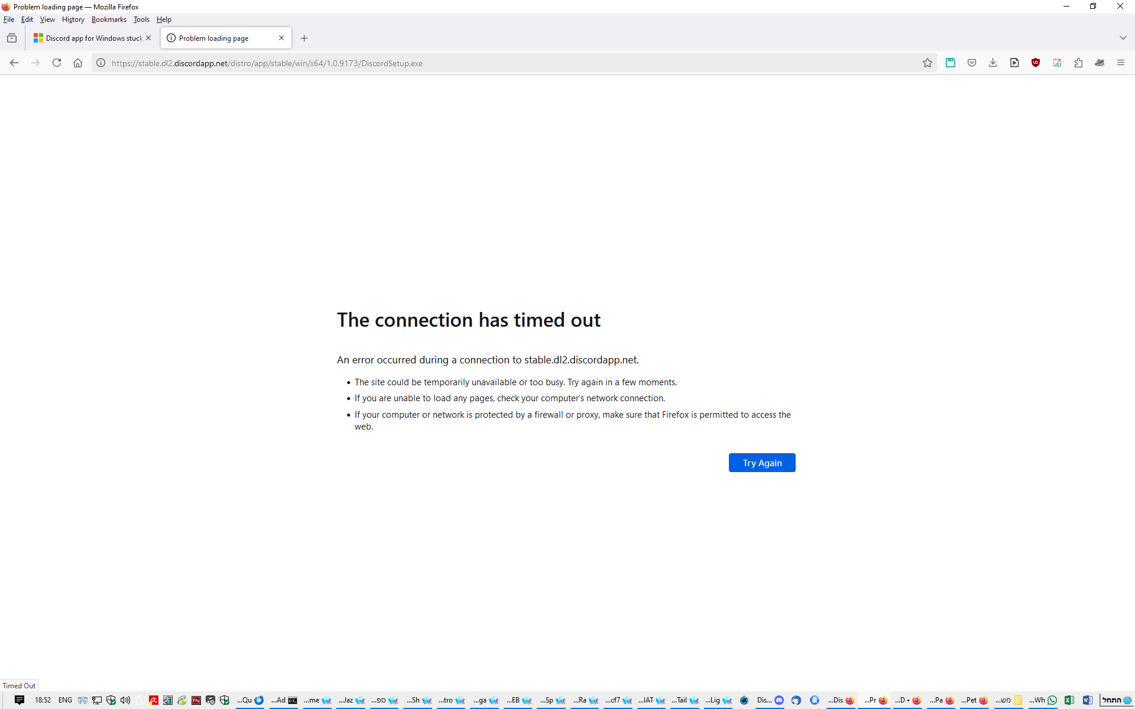Open the Bookmarks menu

pyautogui.click(x=109, y=19)
